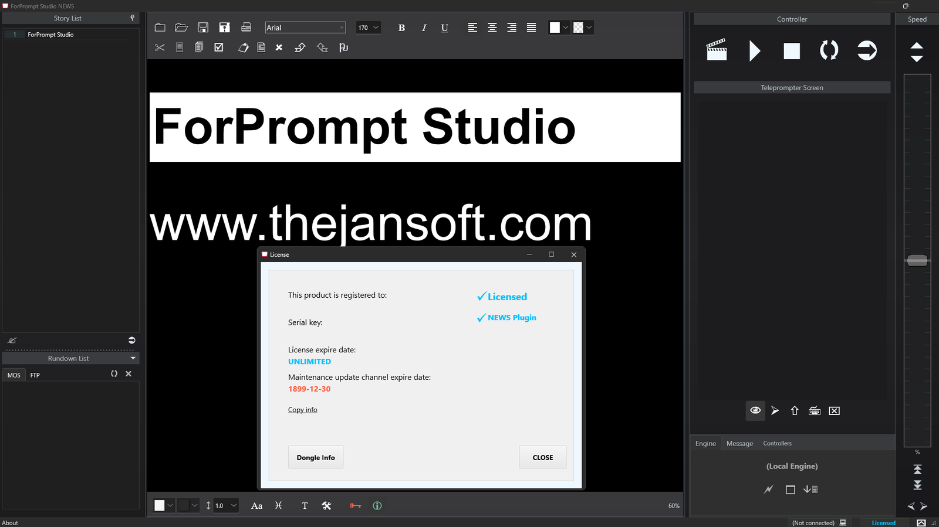Click the Copy info link
Image resolution: width=939 pixels, height=527 pixels.
pyautogui.click(x=303, y=410)
